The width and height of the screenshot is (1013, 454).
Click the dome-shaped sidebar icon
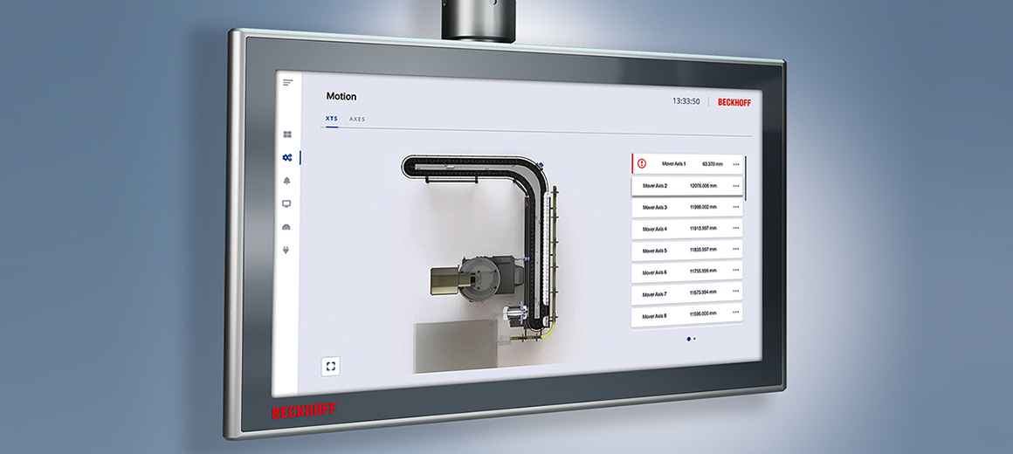(x=286, y=227)
